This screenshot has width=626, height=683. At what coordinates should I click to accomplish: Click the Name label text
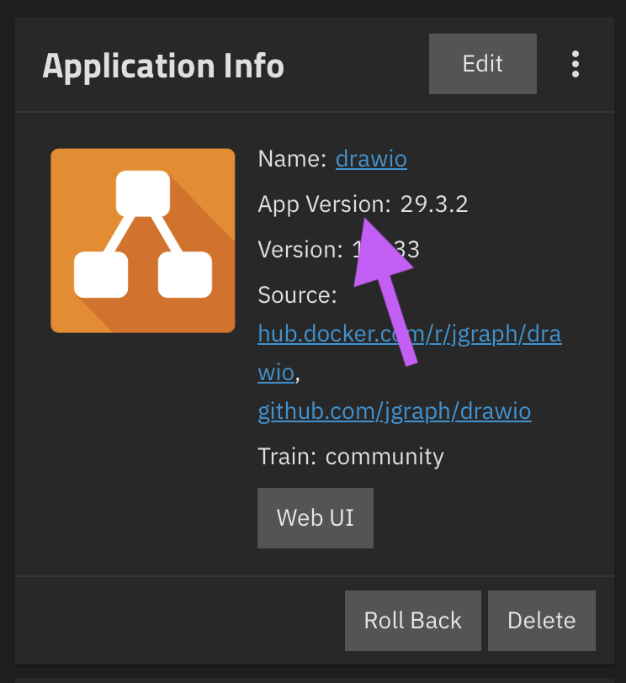click(292, 158)
